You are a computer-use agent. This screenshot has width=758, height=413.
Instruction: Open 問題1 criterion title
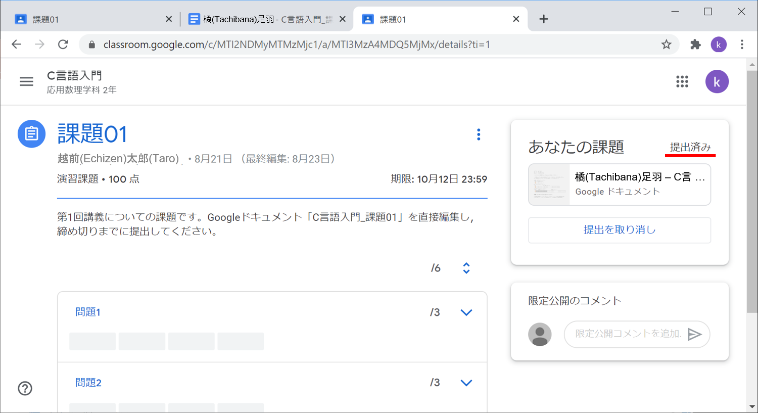pyautogui.click(x=88, y=312)
